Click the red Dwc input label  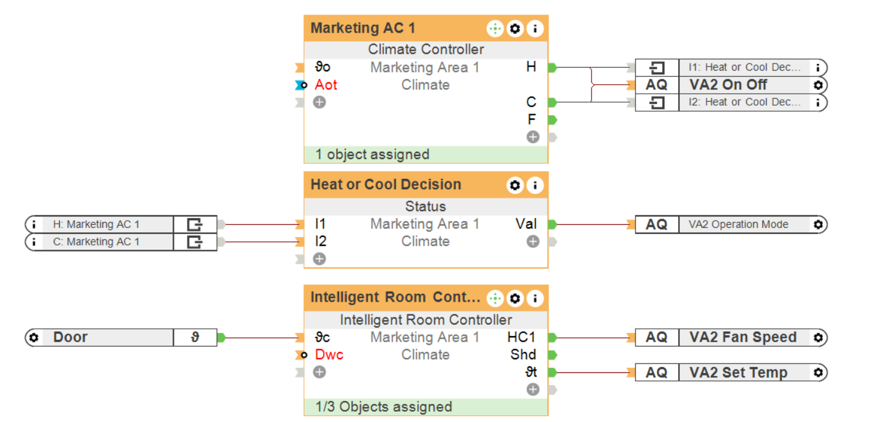(329, 355)
